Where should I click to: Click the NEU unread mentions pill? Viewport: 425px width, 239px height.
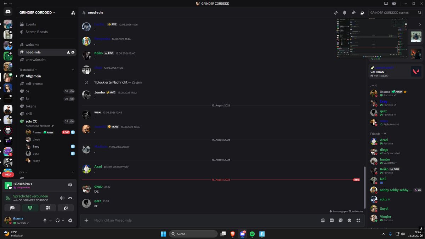pos(8,175)
